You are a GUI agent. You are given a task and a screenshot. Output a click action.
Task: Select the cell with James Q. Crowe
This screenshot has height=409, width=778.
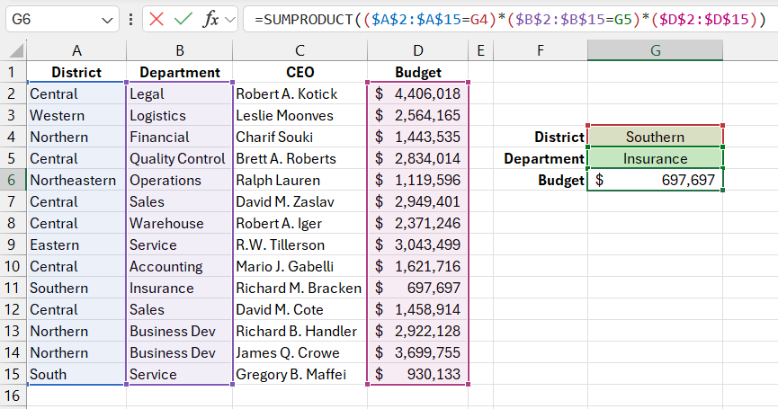[300, 352]
